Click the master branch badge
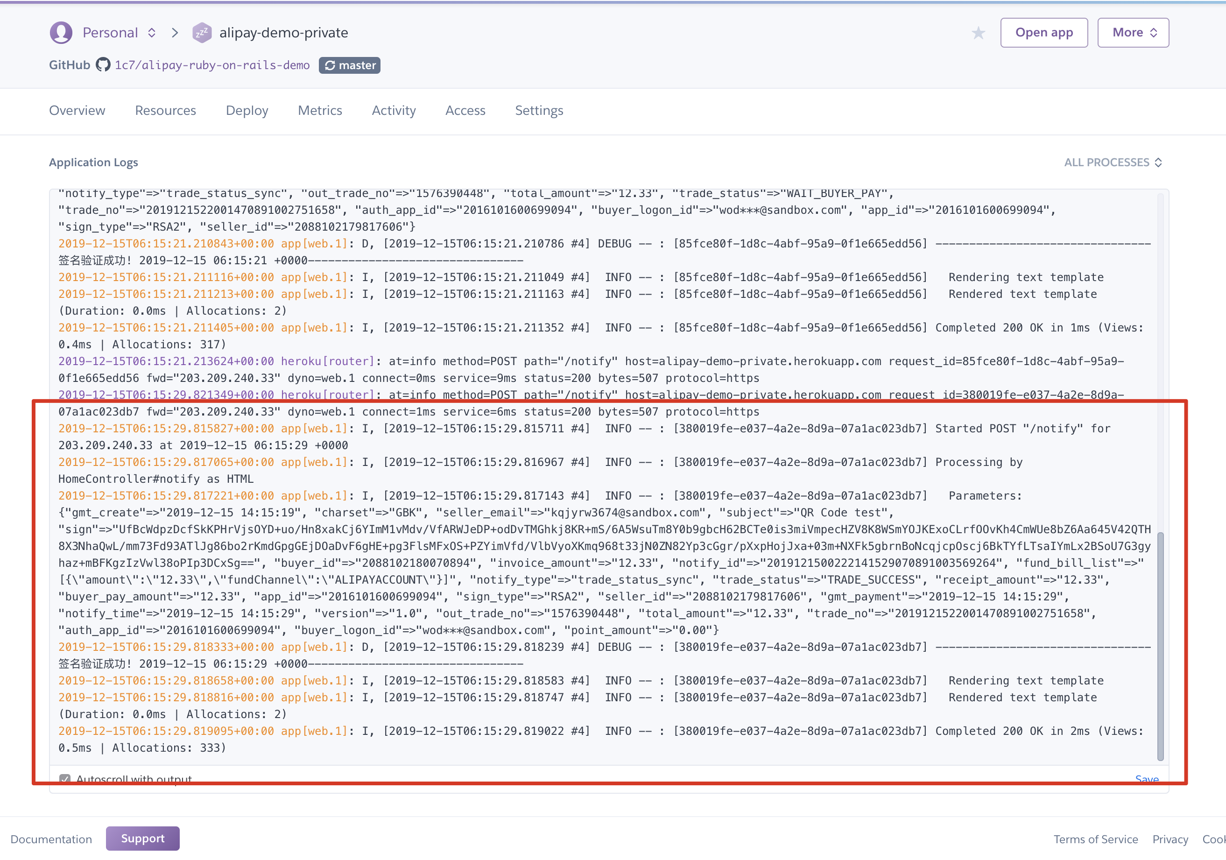Viewport: 1226px width, 860px height. coord(350,65)
